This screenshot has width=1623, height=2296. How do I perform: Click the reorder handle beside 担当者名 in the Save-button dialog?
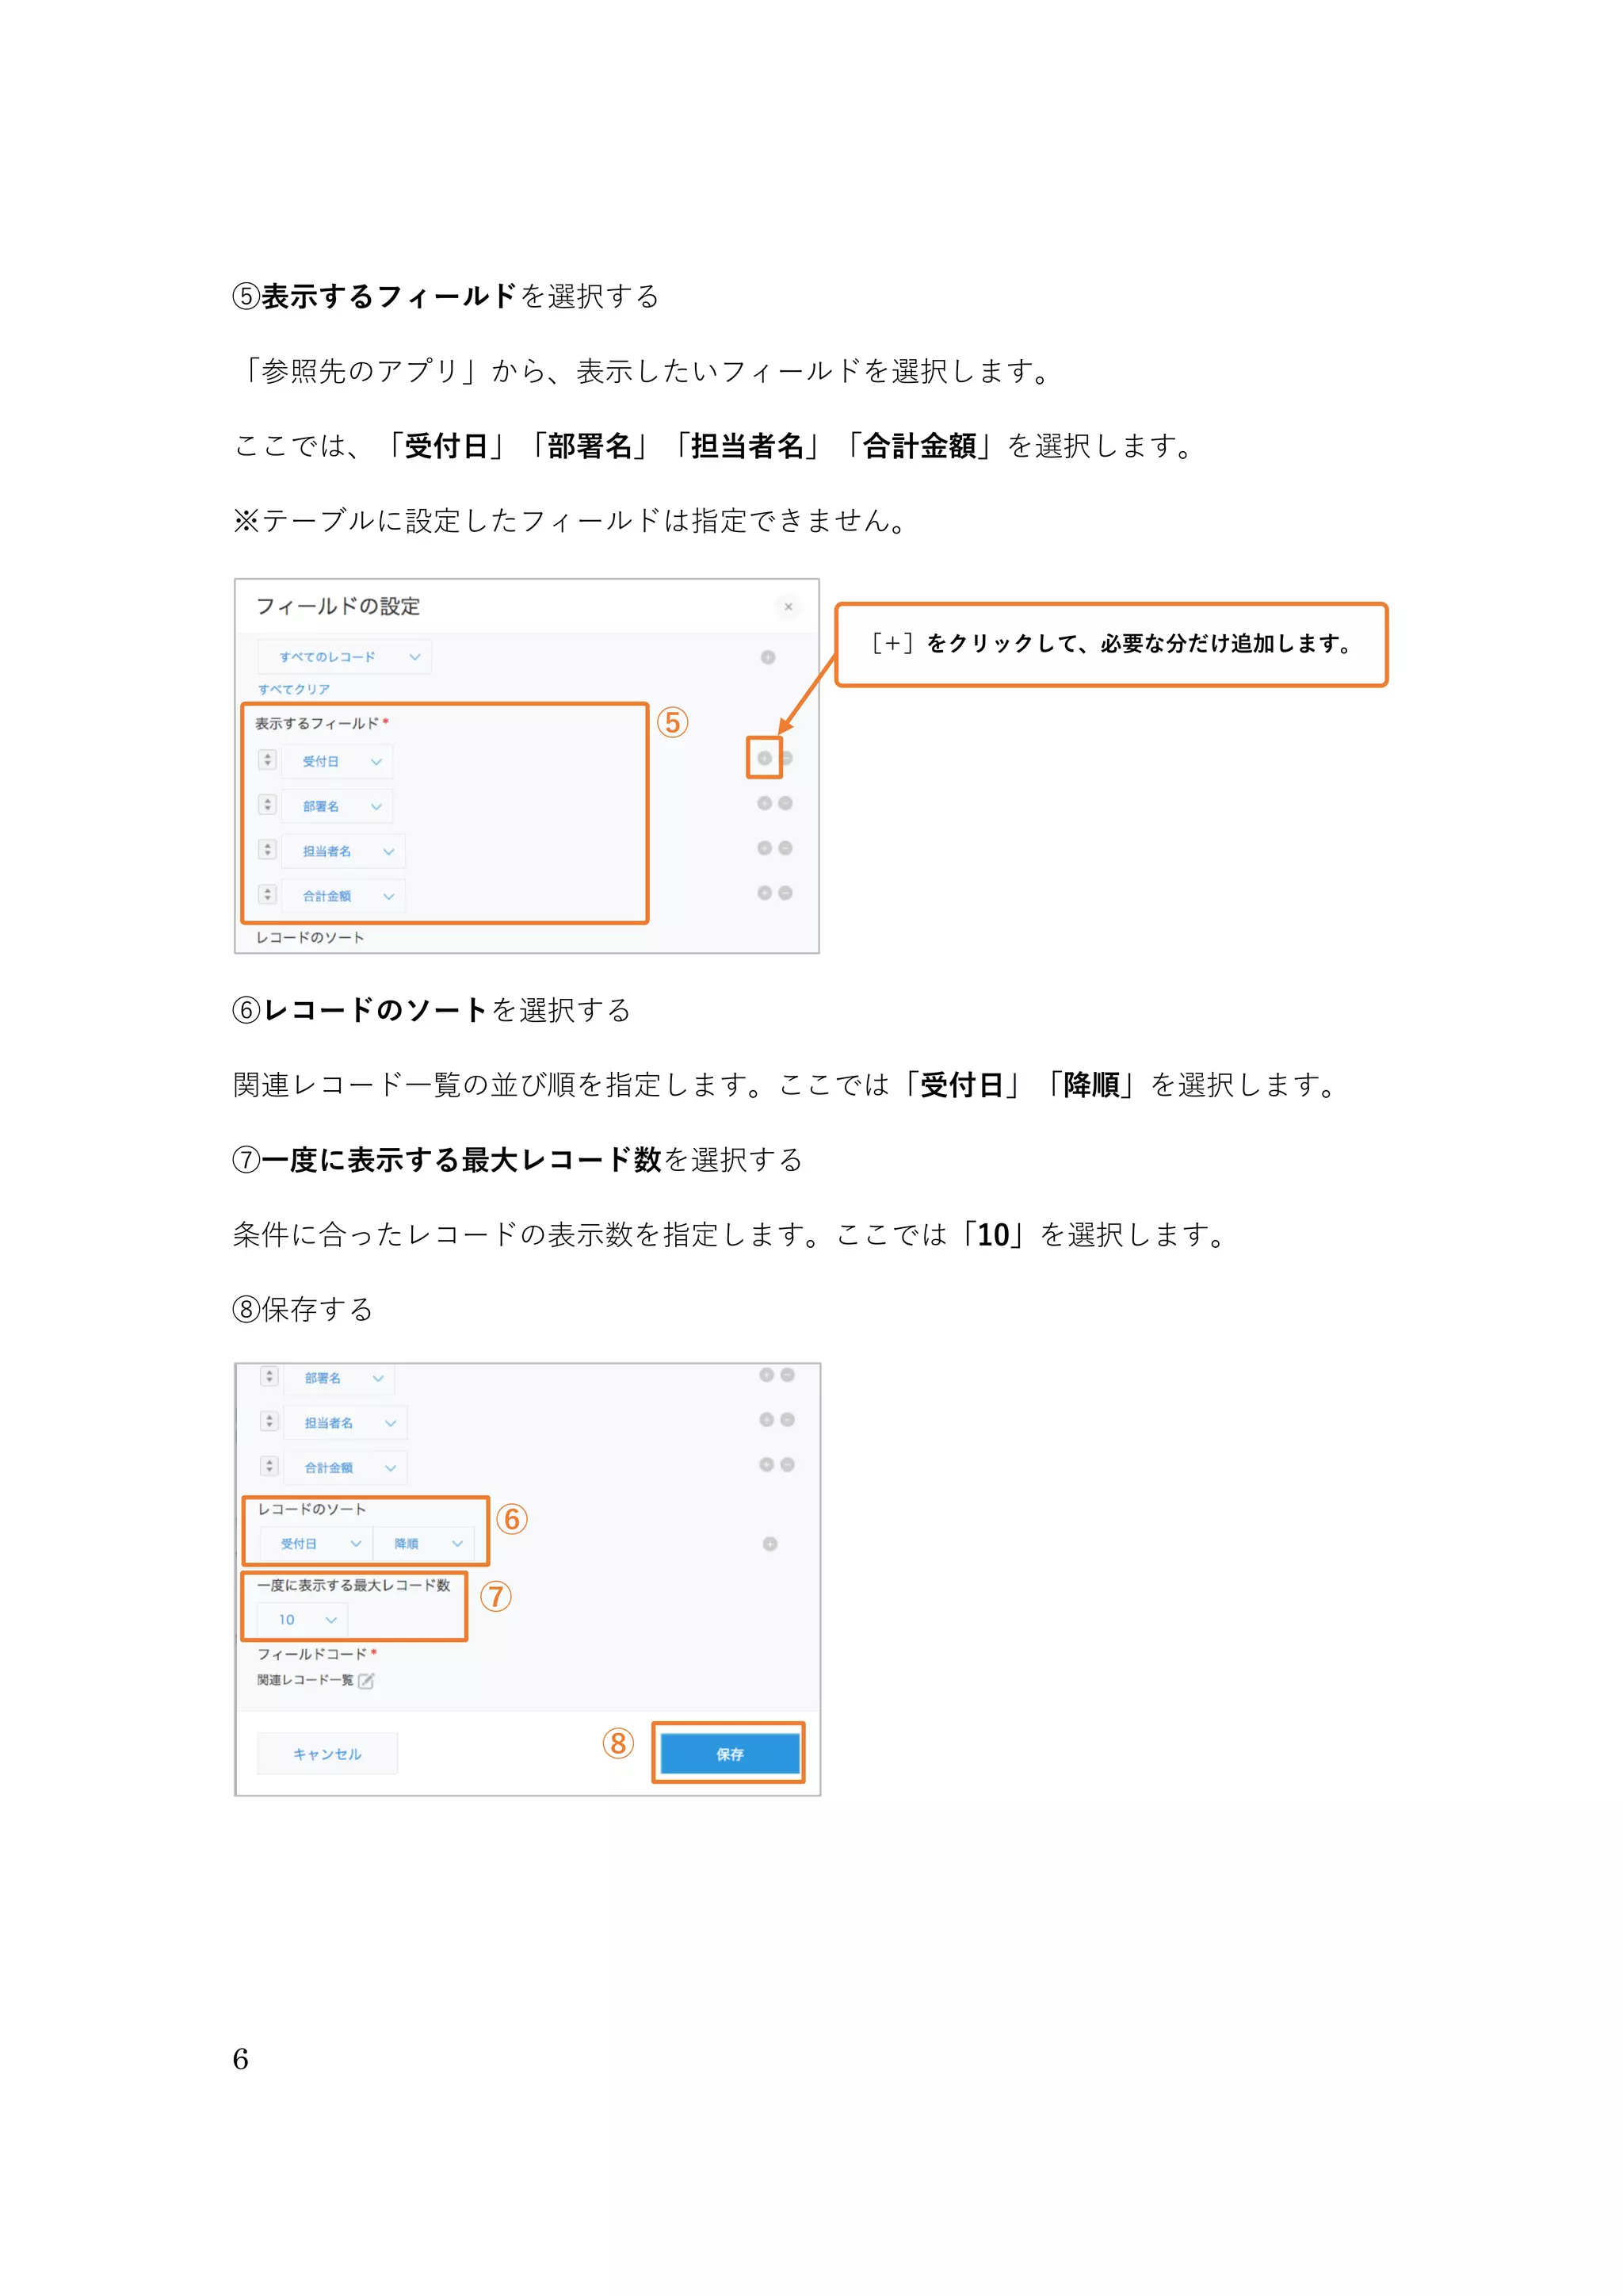pyautogui.click(x=269, y=1422)
